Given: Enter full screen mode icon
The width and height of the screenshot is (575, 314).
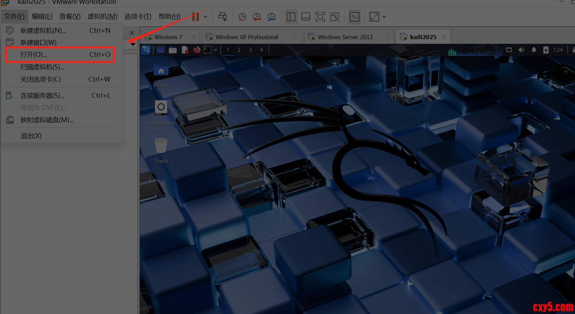Looking at the screenshot, I should point(320,17).
